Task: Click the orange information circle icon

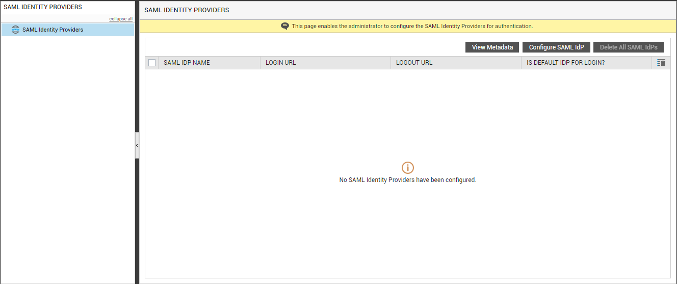Action: point(408,167)
